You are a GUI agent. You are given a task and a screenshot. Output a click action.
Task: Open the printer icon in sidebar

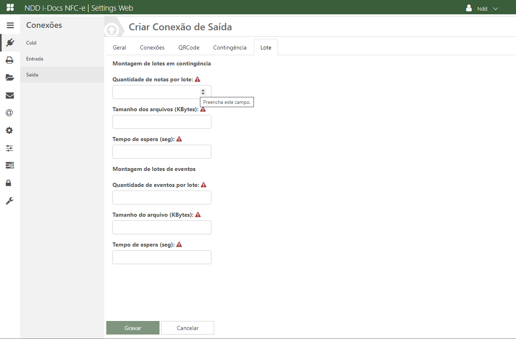9,60
